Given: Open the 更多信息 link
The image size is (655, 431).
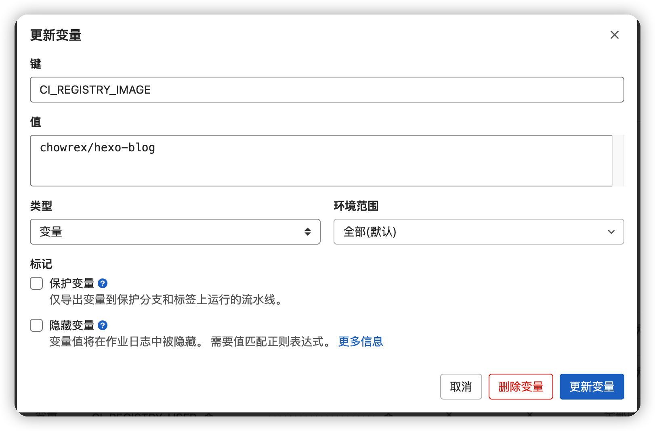Looking at the screenshot, I should pos(361,342).
